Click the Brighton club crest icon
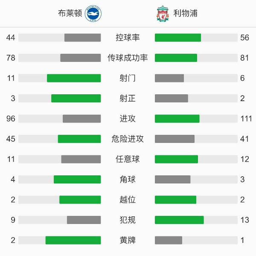Image resolution: width=256 pixels, height=256 pixels. 93,14
